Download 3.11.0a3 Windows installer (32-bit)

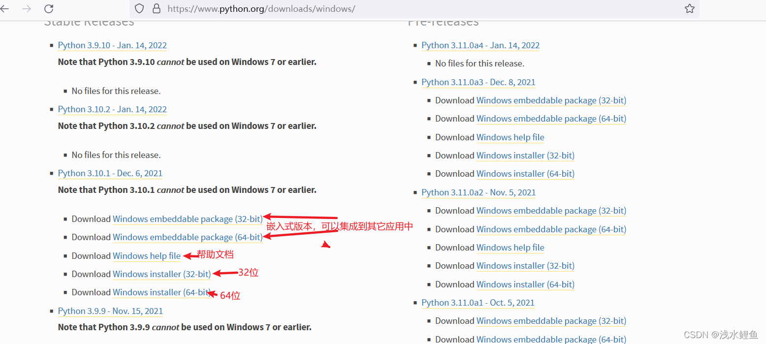click(525, 156)
